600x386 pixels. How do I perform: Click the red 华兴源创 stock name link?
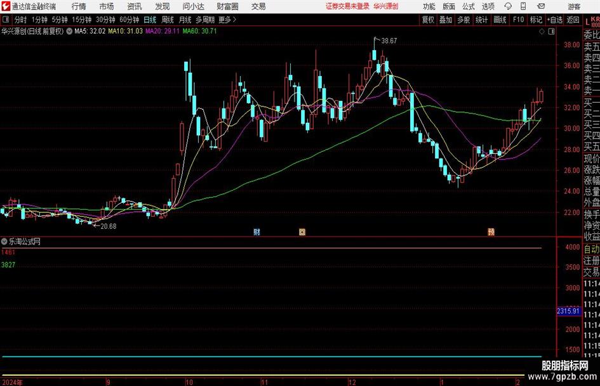386,6
